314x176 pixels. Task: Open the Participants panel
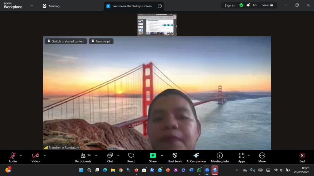click(83, 158)
